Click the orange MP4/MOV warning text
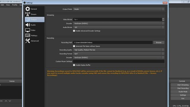 tap(104, 73)
